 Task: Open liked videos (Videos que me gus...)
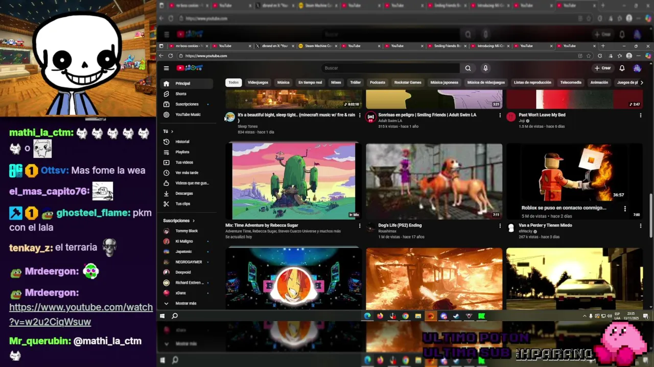(x=187, y=183)
